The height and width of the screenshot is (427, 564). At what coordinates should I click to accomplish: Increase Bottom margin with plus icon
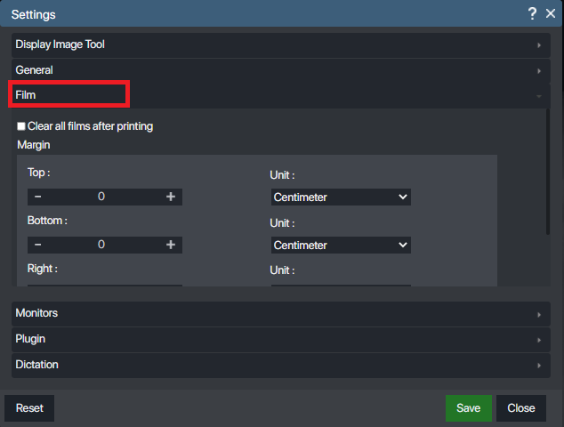pyautogui.click(x=171, y=245)
